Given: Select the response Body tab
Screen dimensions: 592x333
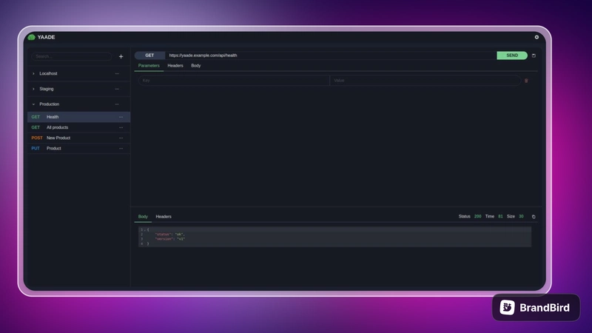Looking at the screenshot, I should point(143,217).
